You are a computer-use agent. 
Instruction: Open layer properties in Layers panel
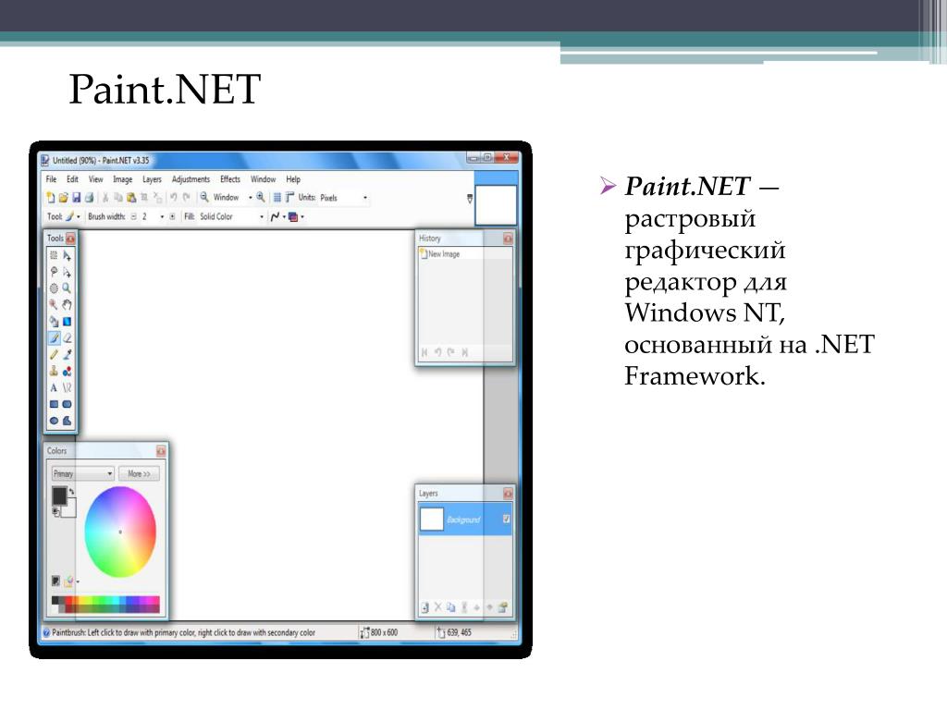pos(502,607)
